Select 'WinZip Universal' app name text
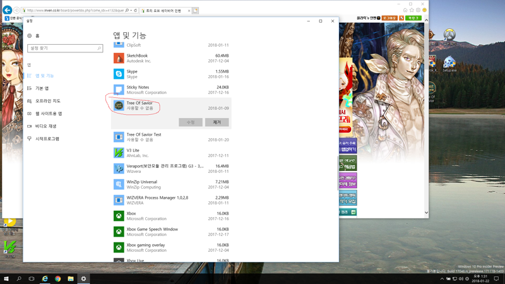Screen dimensions: 505x284 [141, 182]
